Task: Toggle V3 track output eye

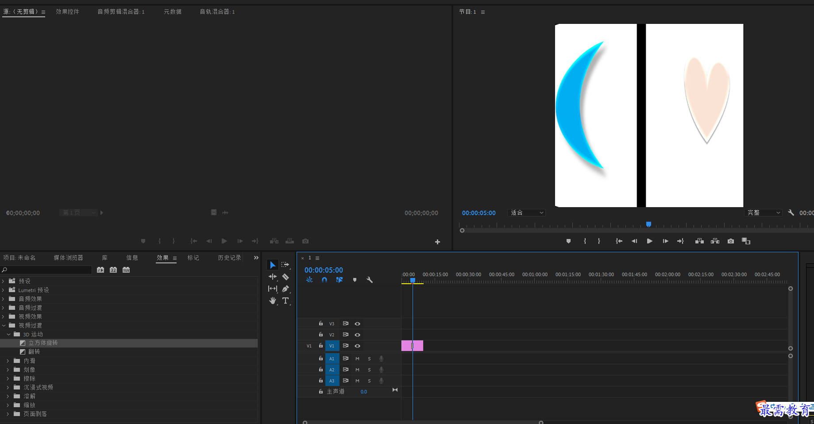Action: pos(357,324)
